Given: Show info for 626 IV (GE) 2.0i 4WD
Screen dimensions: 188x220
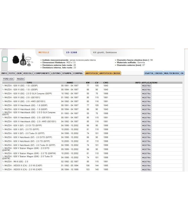Looking at the screenshot, I should pos(146,101).
